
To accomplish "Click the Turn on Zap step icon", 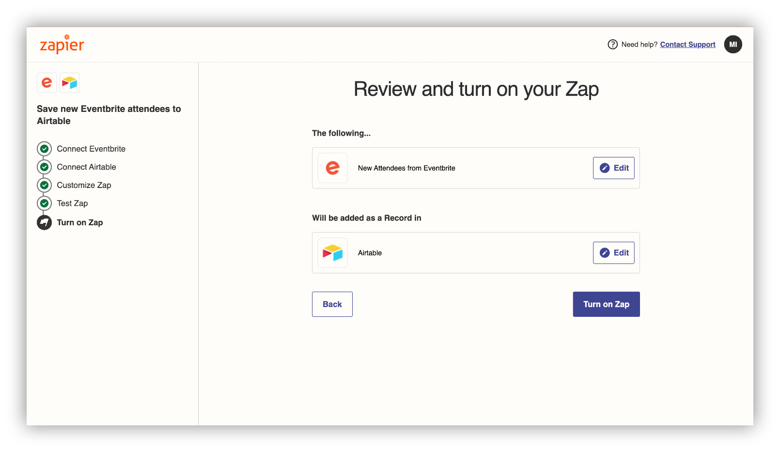I will (44, 222).
